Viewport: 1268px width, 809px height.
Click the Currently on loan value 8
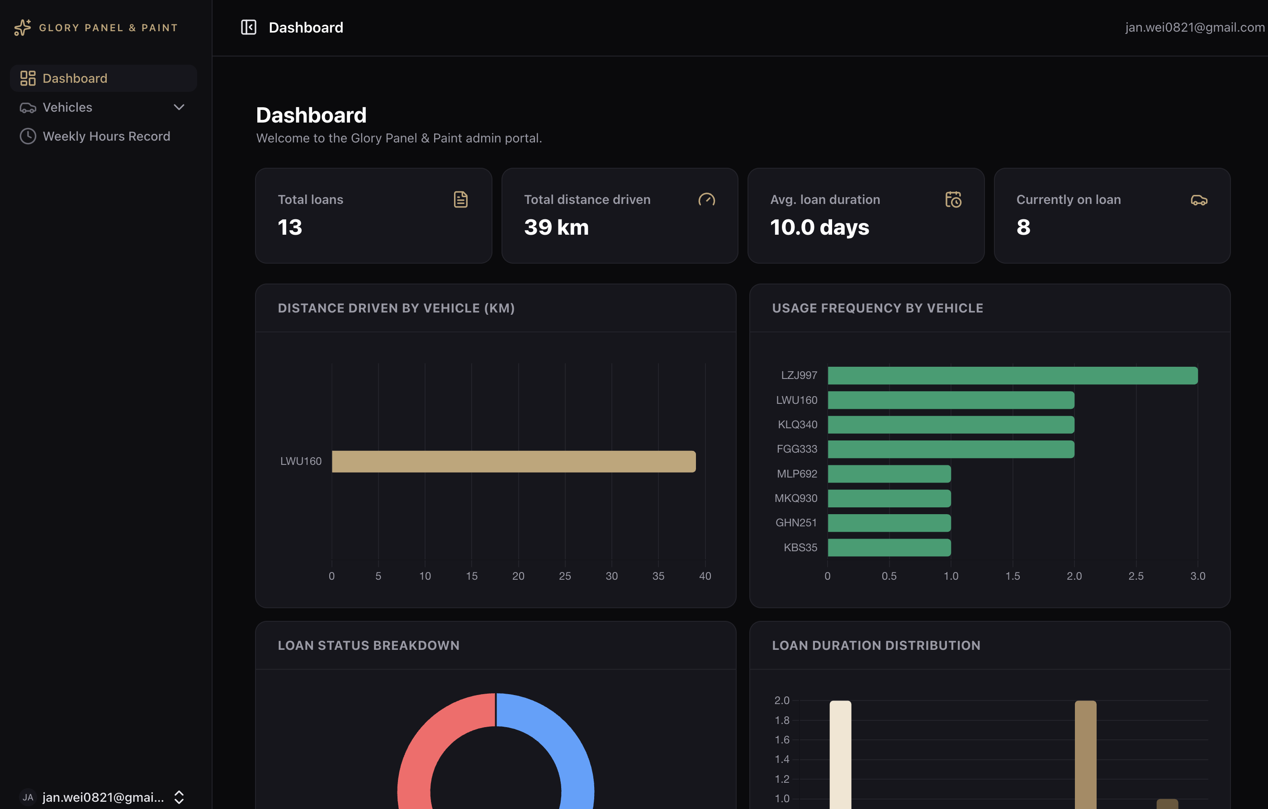point(1024,227)
